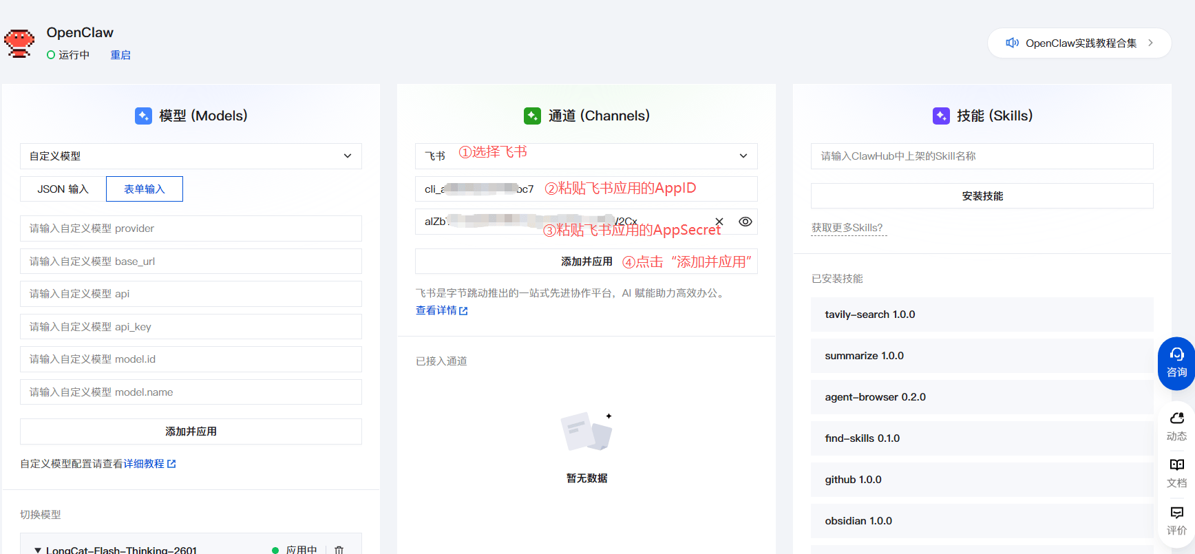Focus the AppID field starting with cli_
Screen dimensions: 1195x554
(586, 189)
